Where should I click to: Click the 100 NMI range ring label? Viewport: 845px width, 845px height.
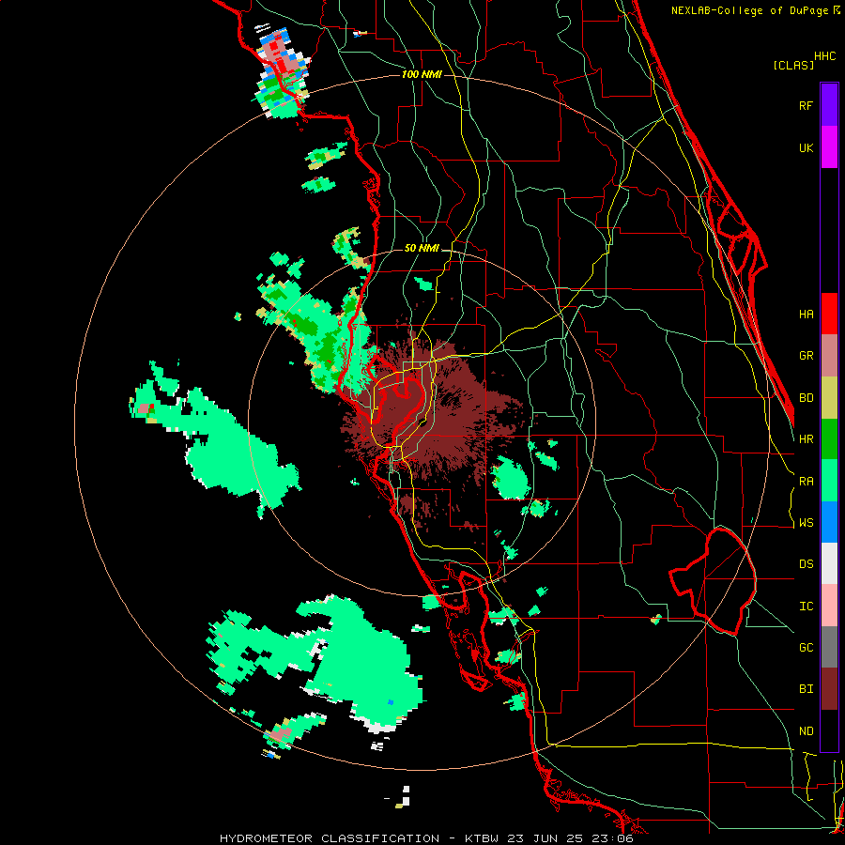422,74
